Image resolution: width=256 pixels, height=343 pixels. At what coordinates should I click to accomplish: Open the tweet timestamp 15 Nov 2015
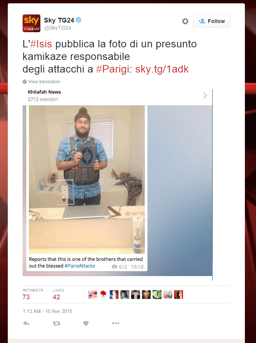pos(47,311)
